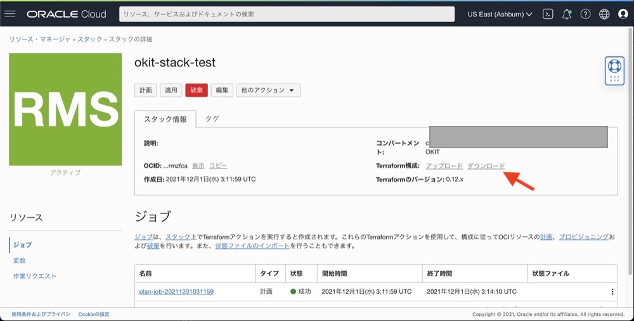Select 作業リクエスト in the resources sidebar

pos(35,276)
